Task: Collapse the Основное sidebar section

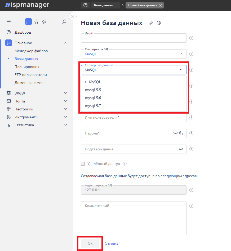Action: coord(66,43)
